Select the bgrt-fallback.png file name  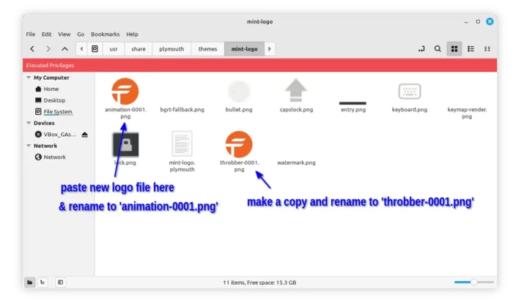[x=182, y=110]
